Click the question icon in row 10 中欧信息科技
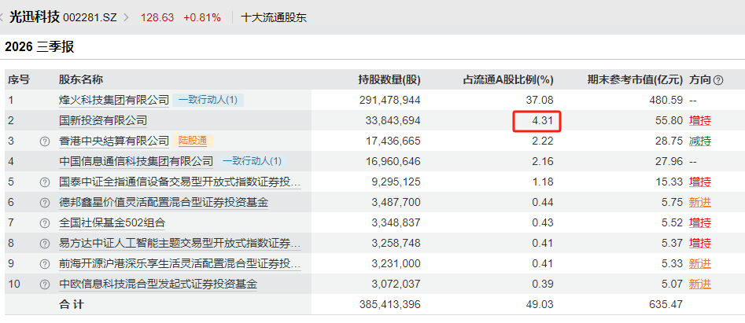The height and width of the screenshot is (323, 745). coord(45,284)
